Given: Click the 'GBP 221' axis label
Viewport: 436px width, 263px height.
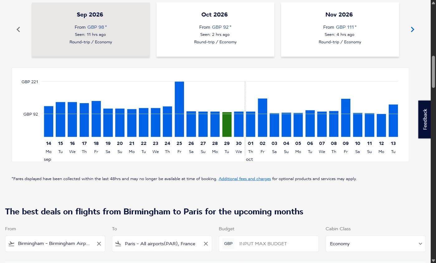Looking at the screenshot, I should tap(30, 82).
